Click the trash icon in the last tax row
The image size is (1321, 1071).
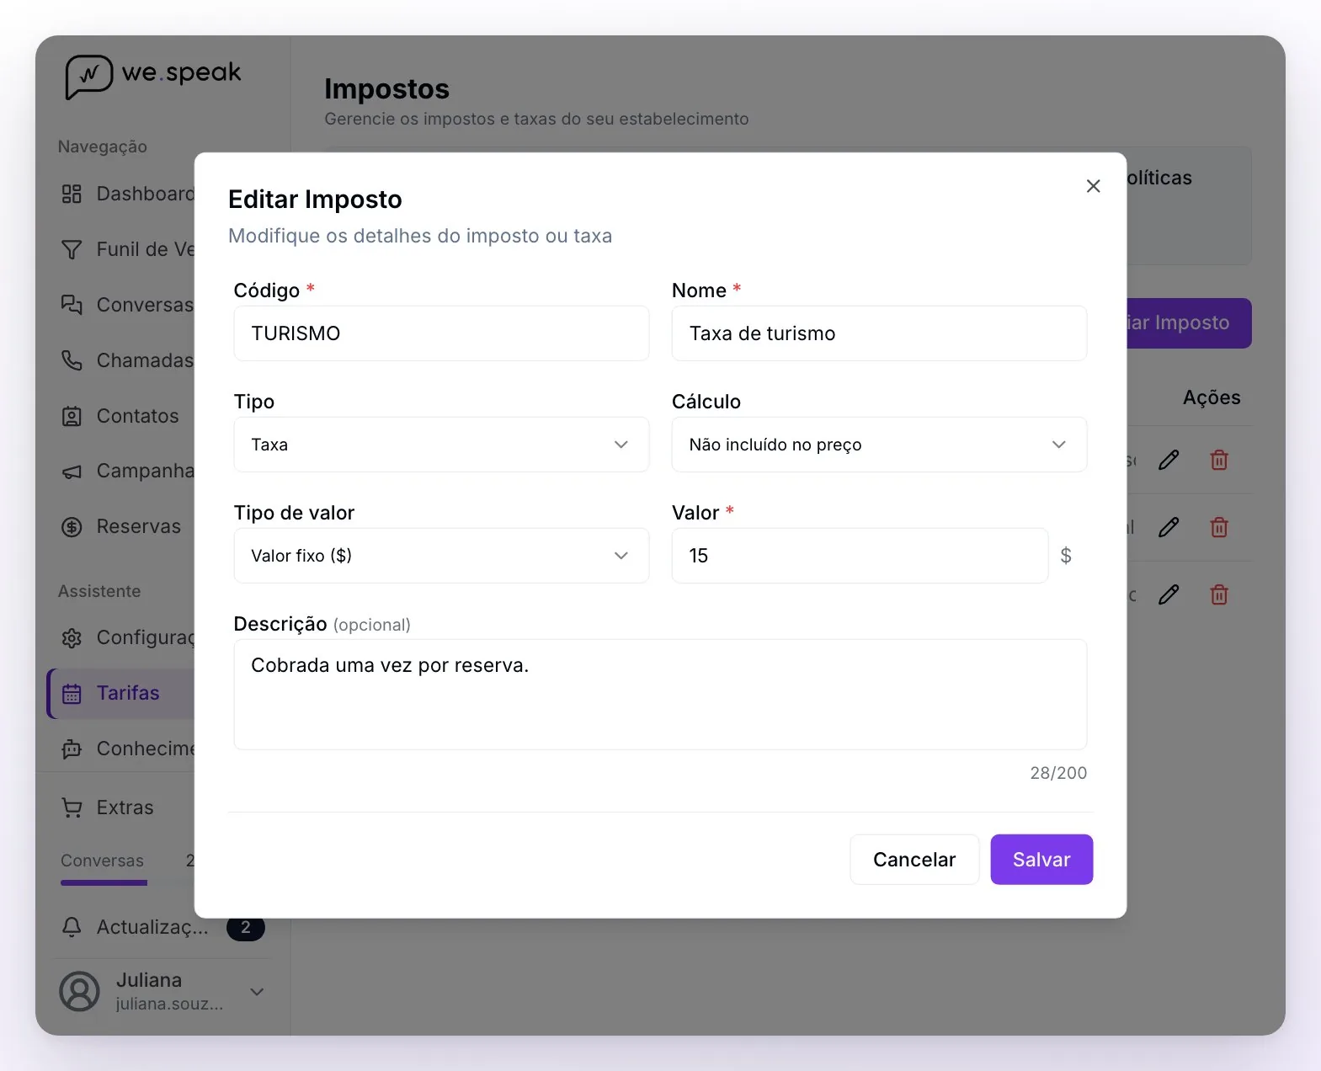1219,594
